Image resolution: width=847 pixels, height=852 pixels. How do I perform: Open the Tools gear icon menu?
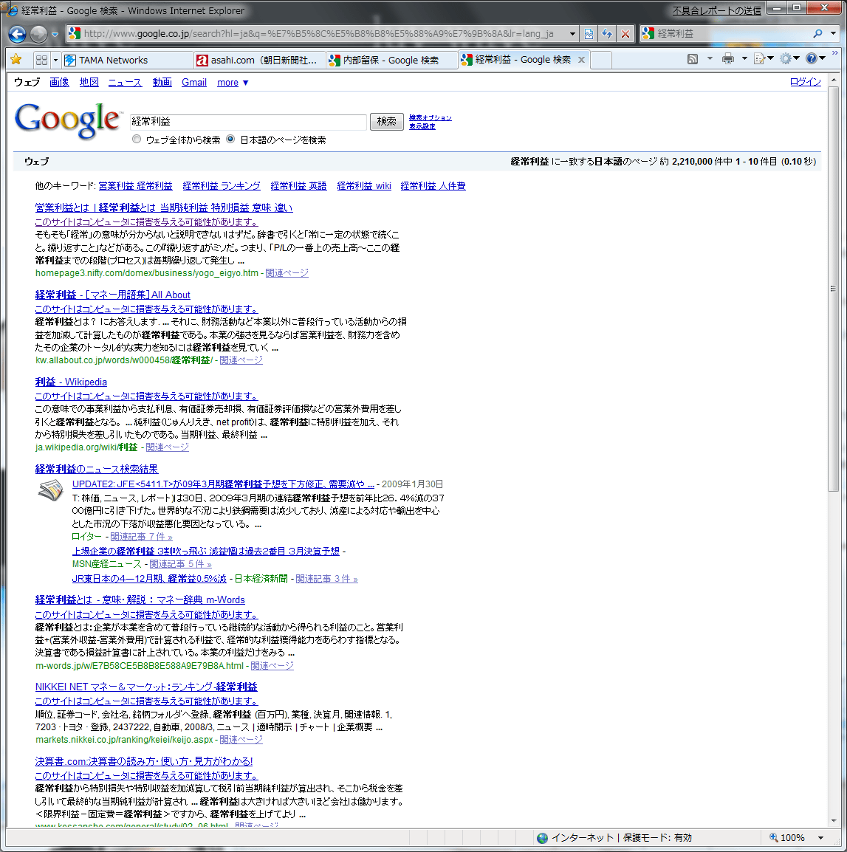786,59
